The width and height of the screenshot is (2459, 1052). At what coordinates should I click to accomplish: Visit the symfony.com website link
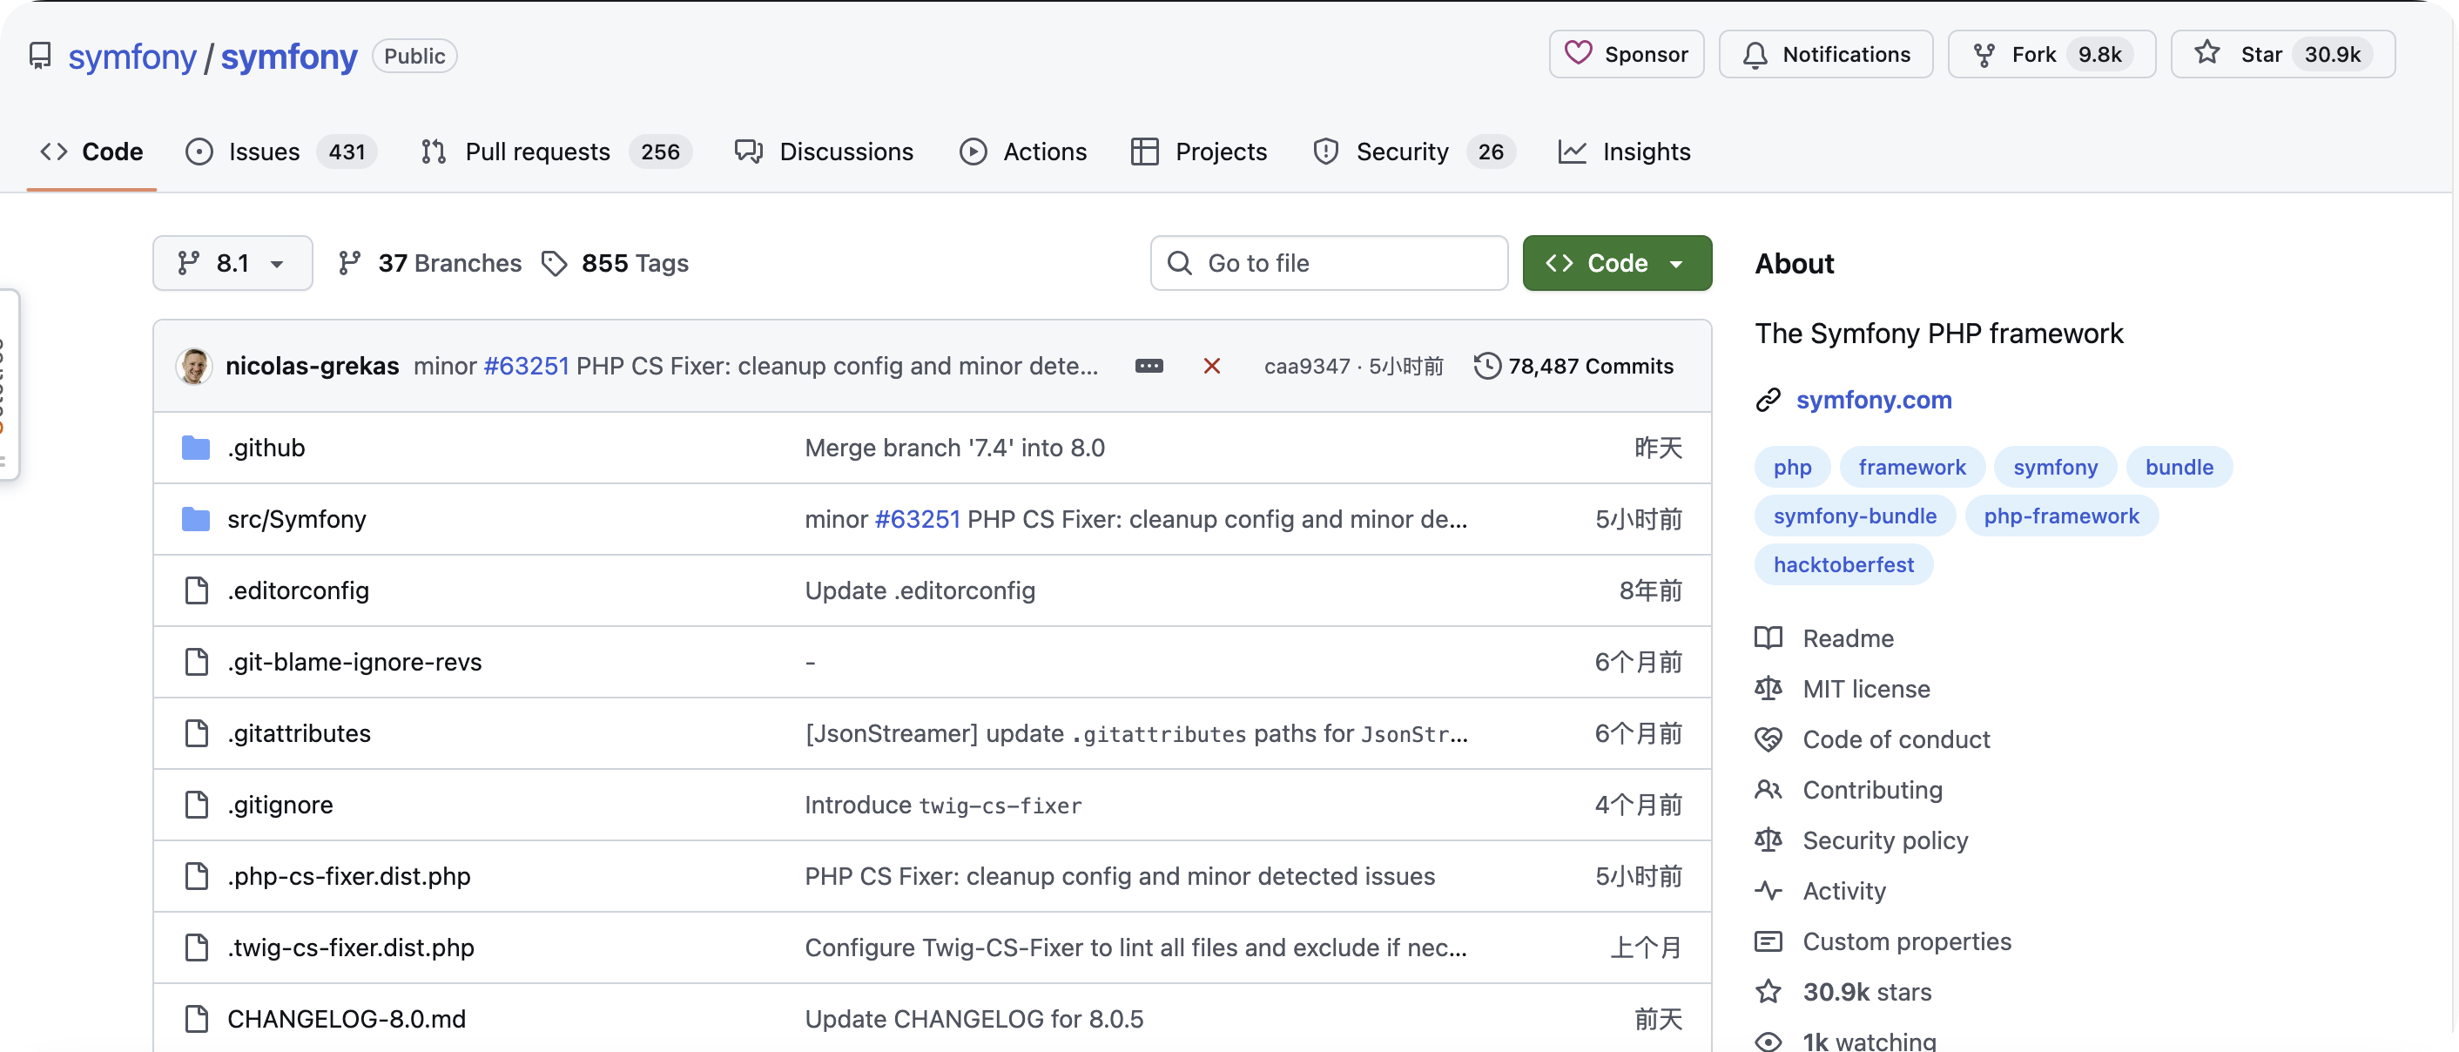(1873, 400)
